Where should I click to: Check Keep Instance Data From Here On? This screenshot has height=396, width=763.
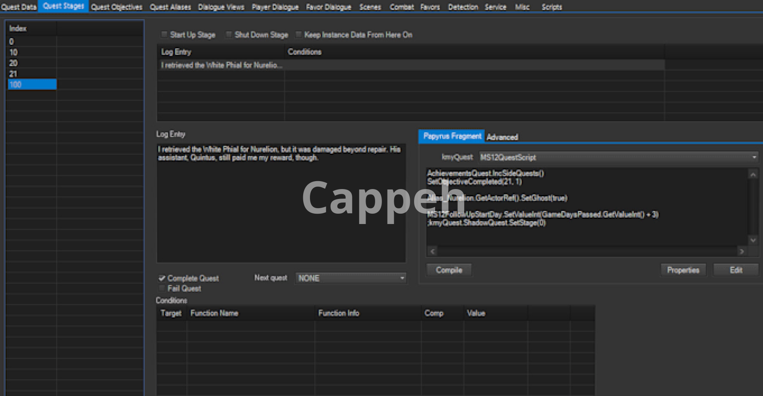(298, 35)
